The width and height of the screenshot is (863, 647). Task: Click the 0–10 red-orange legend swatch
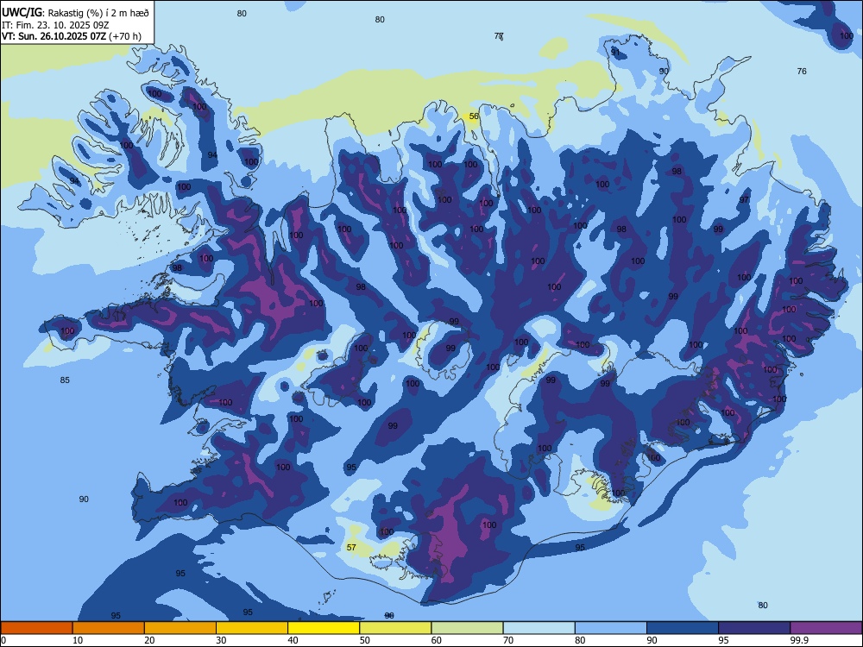(37, 628)
